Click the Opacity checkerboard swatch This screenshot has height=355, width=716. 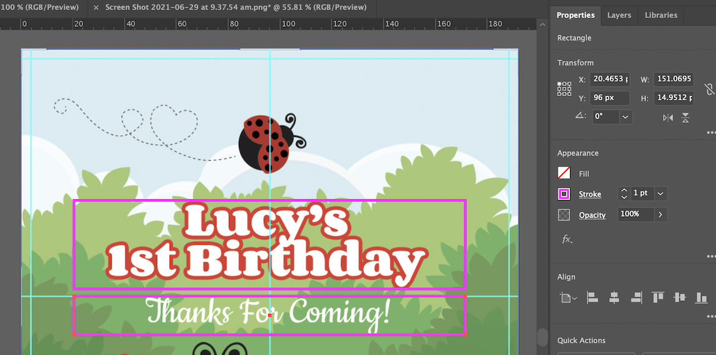coord(564,215)
